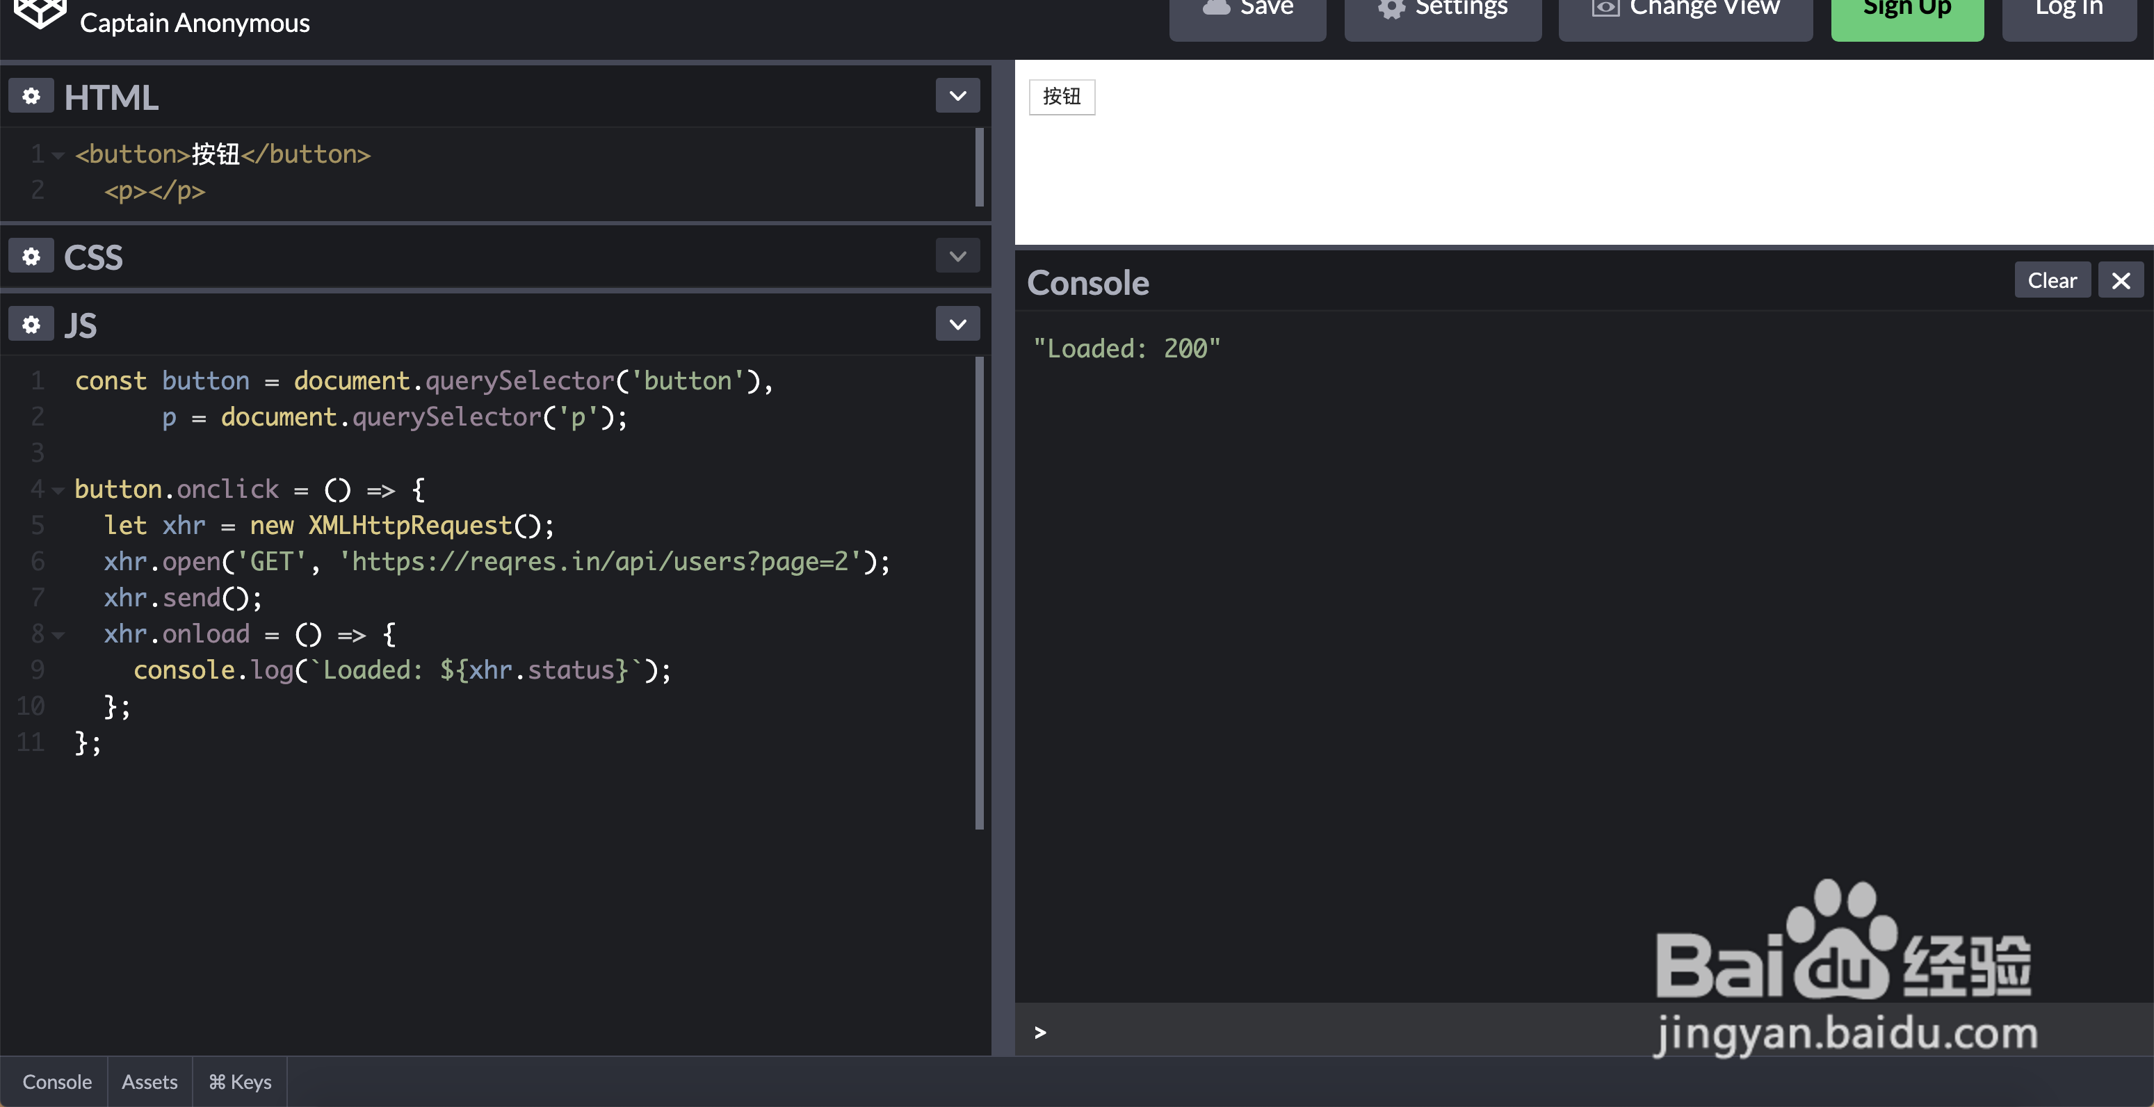Clear the console output
This screenshot has width=2154, height=1107.
coord(2051,281)
